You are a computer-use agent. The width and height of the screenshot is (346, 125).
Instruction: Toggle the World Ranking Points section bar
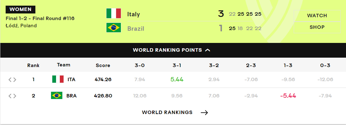[173, 50]
